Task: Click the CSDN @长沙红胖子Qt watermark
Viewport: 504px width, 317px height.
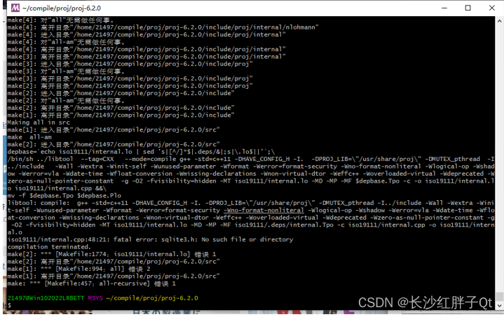Action: tap(425, 302)
